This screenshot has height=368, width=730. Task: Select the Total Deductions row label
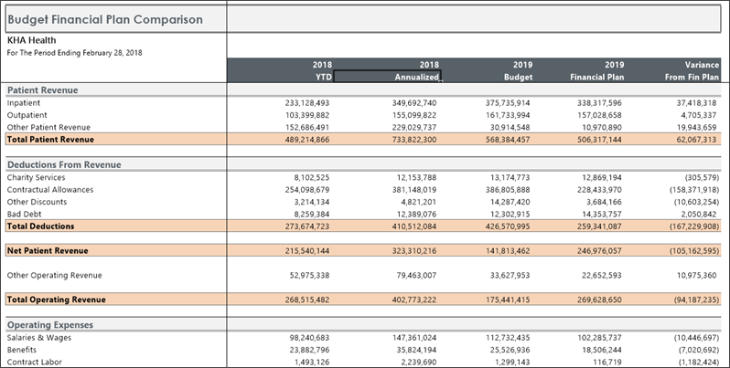tap(41, 226)
